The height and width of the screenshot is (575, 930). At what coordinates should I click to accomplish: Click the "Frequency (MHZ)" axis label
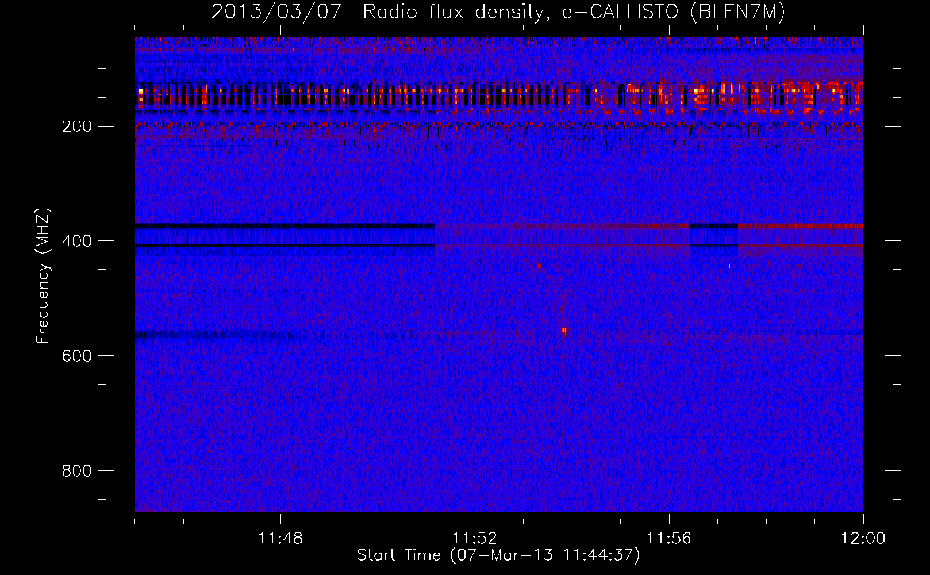43,276
